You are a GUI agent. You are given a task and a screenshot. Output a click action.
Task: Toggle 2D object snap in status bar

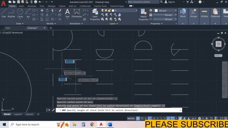point(172,118)
